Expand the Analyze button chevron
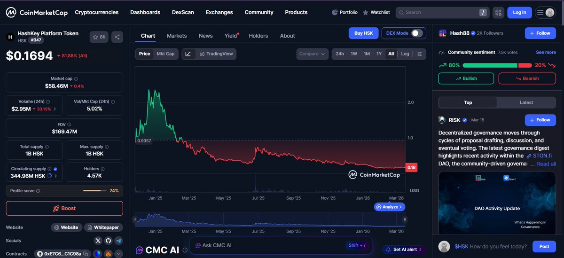This screenshot has width=564, height=258. click(400, 207)
